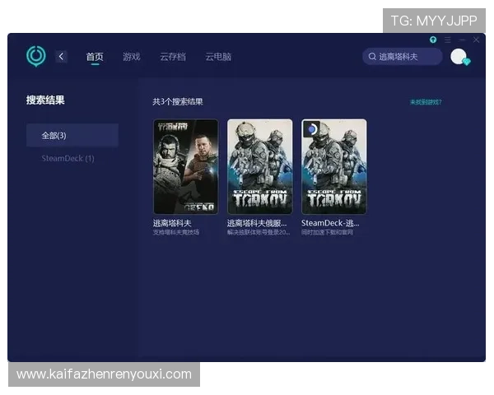
Task: Click the 共3个搜索结果 count text
Action: tap(178, 102)
